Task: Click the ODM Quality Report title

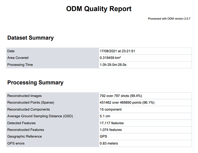Action: tap(99, 9)
